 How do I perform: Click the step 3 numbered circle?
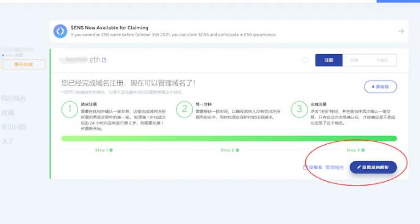[x=299, y=109]
